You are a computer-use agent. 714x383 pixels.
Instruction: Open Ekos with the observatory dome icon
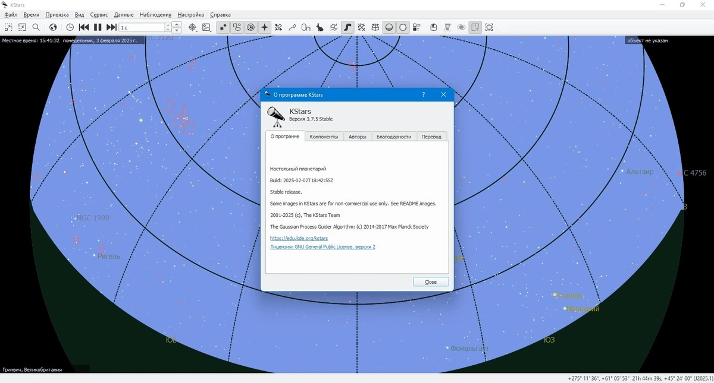pyautogui.click(x=434, y=27)
